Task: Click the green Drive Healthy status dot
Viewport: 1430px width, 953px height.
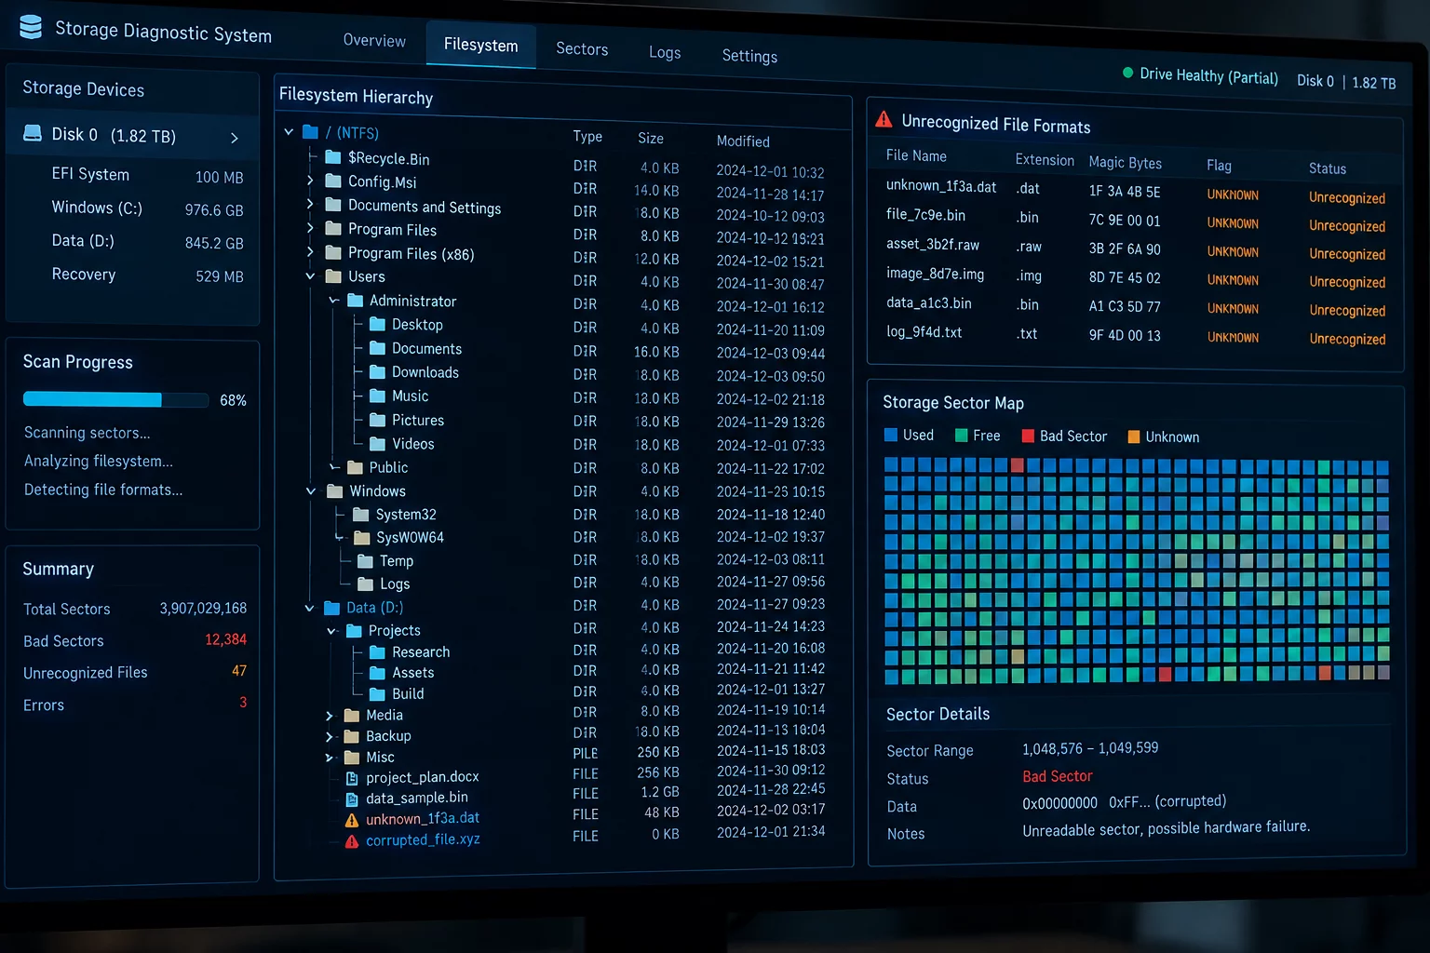Action: click(1128, 73)
